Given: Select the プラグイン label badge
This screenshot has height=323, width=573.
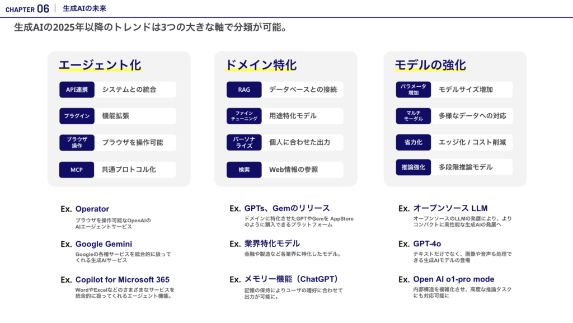Looking at the screenshot, I should [x=77, y=116].
